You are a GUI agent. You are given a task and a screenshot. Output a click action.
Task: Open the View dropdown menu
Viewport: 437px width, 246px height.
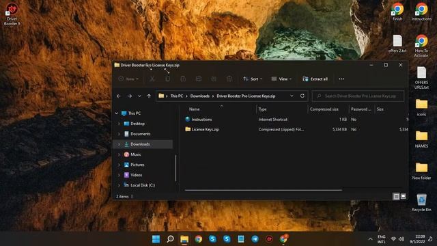coord(281,79)
